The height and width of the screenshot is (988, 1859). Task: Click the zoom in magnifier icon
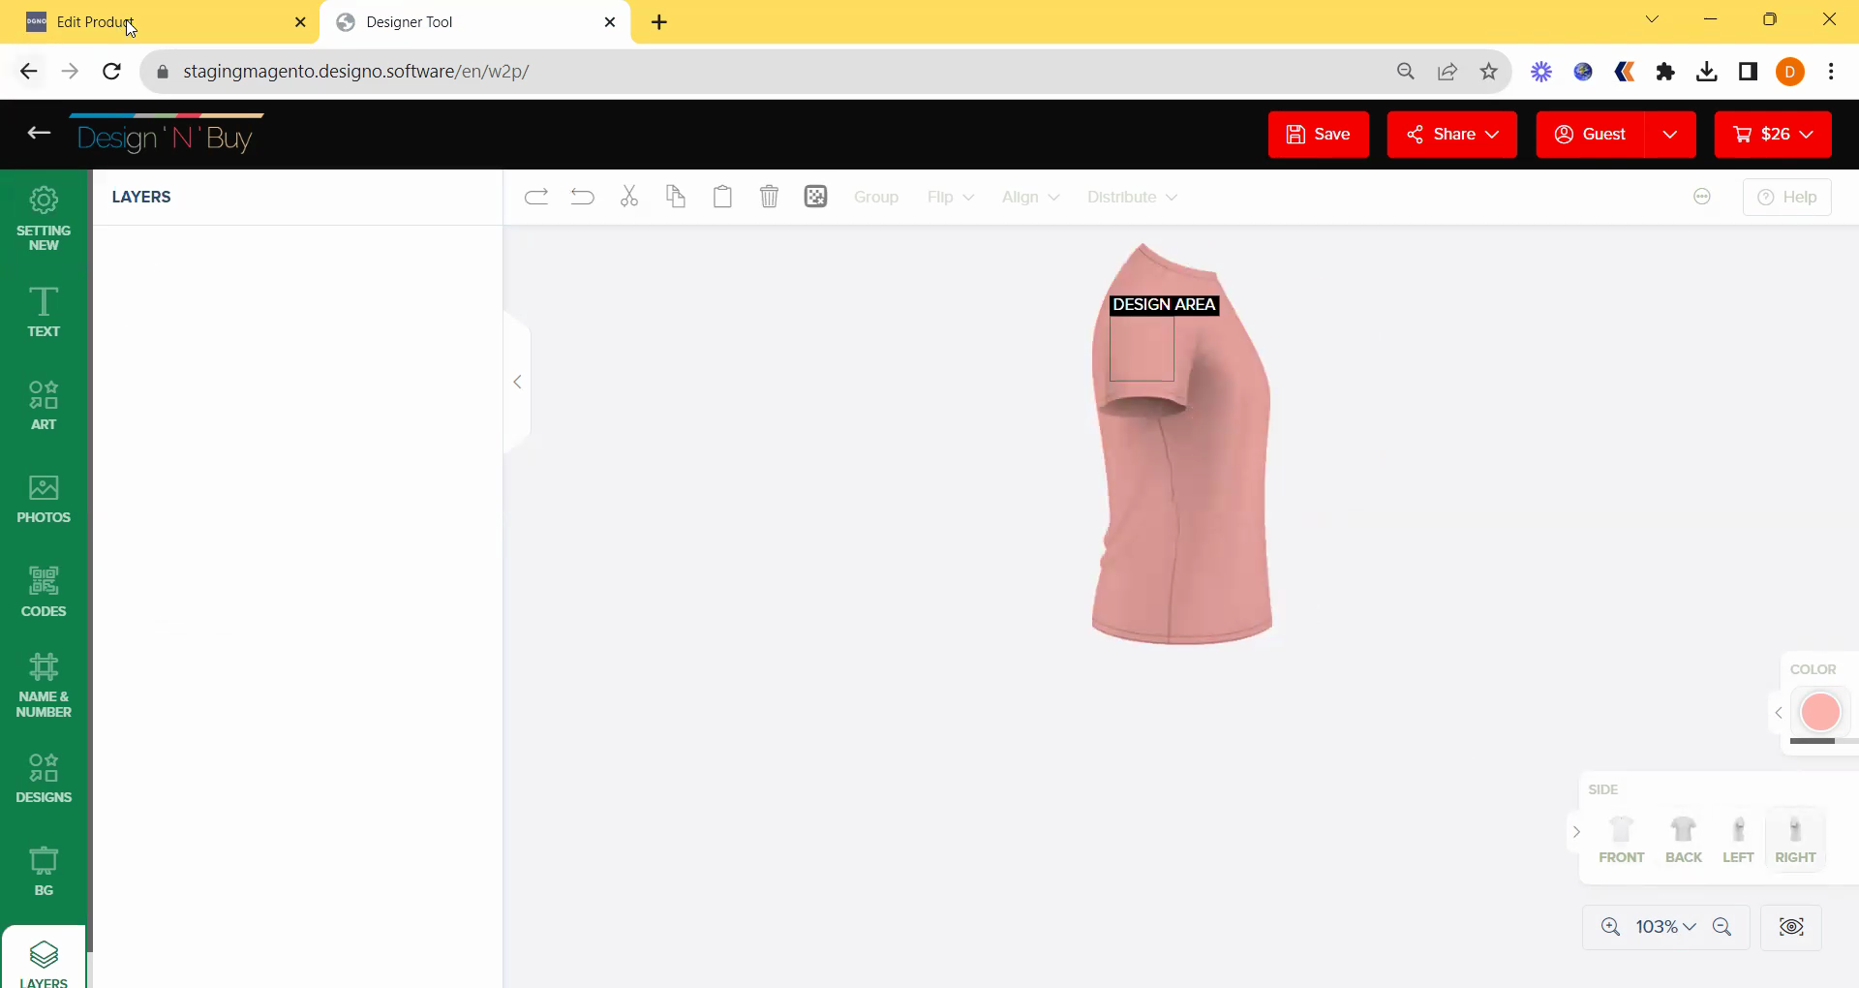(x=1610, y=927)
